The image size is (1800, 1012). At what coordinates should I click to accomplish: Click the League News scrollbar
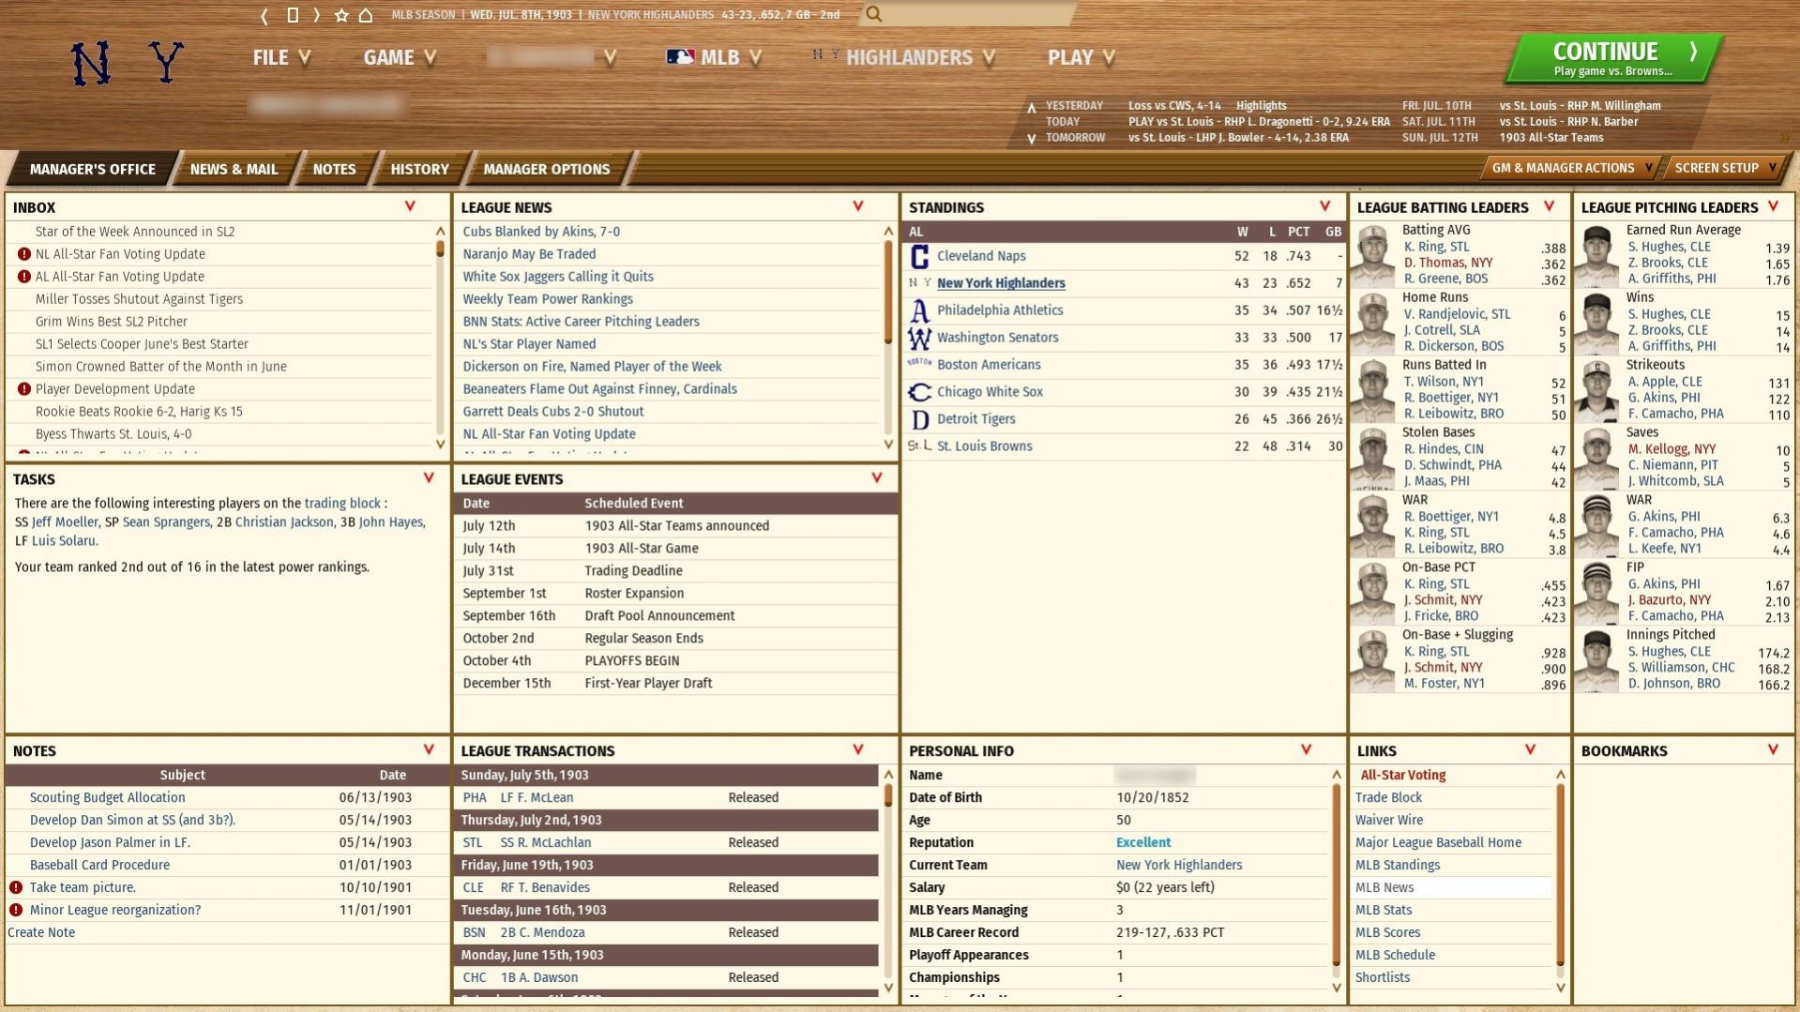click(x=888, y=291)
